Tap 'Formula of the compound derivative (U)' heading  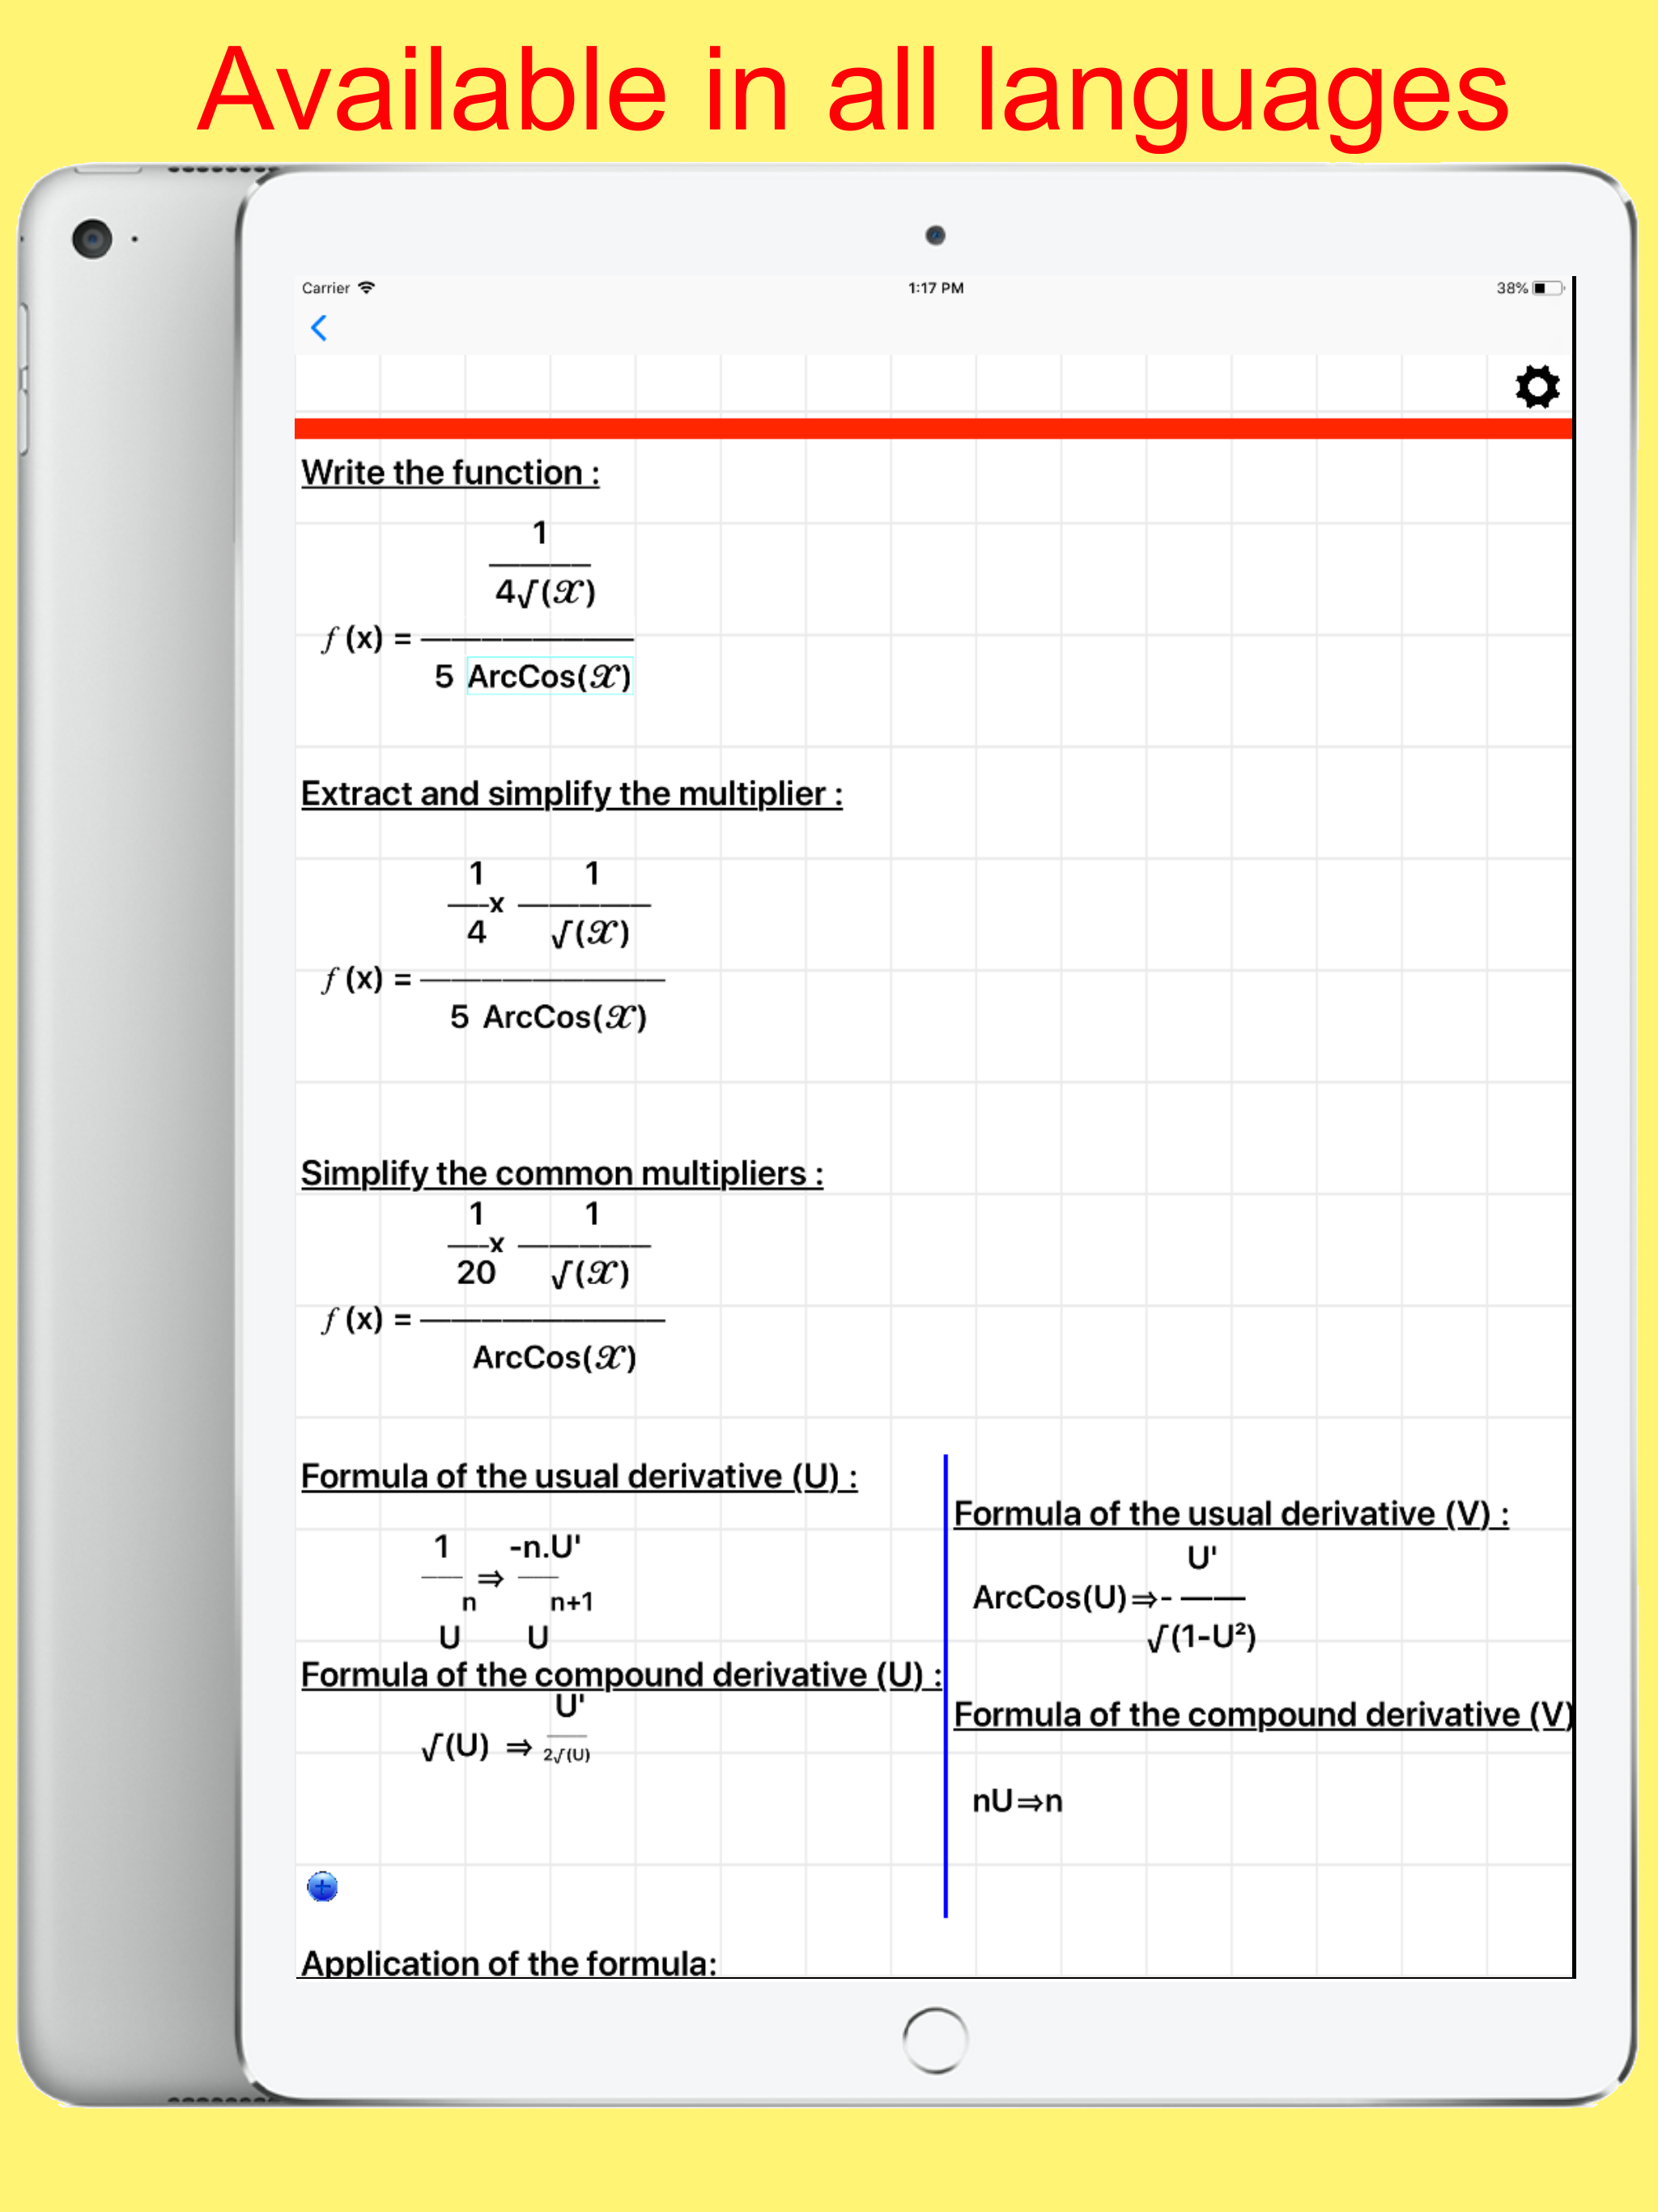pyautogui.click(x=620, y=1675)
